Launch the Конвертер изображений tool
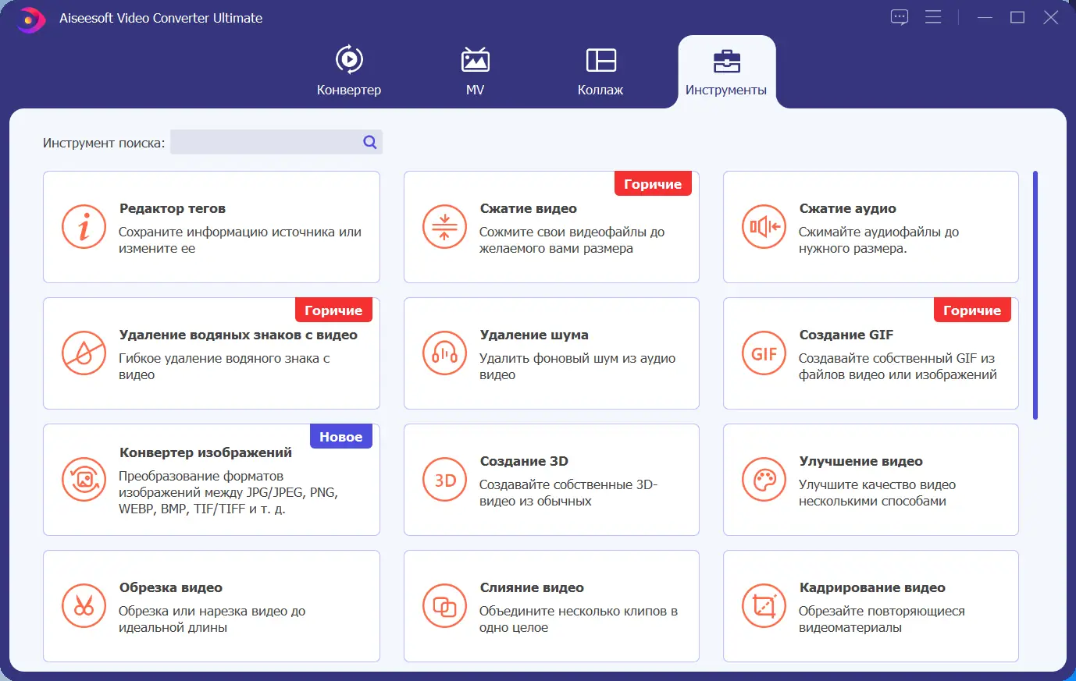 [x=211, y=479]
